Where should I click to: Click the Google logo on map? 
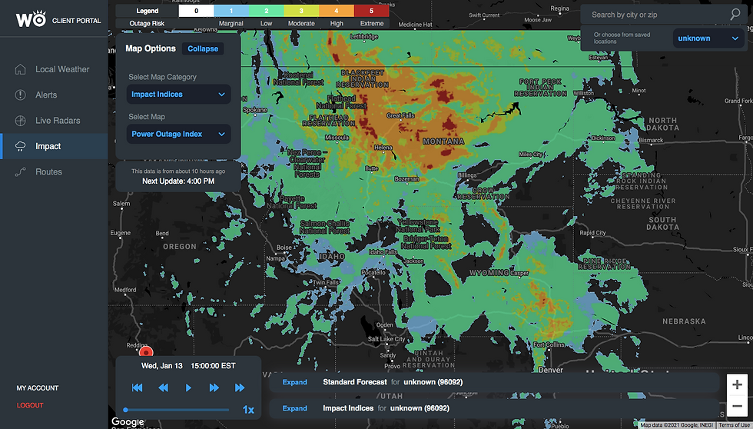pos(128,422)
